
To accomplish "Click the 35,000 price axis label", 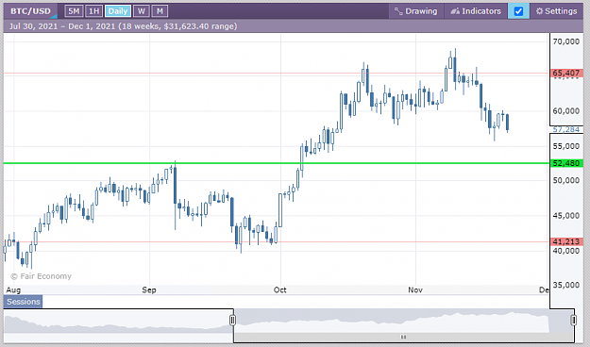I will point(565,285).
